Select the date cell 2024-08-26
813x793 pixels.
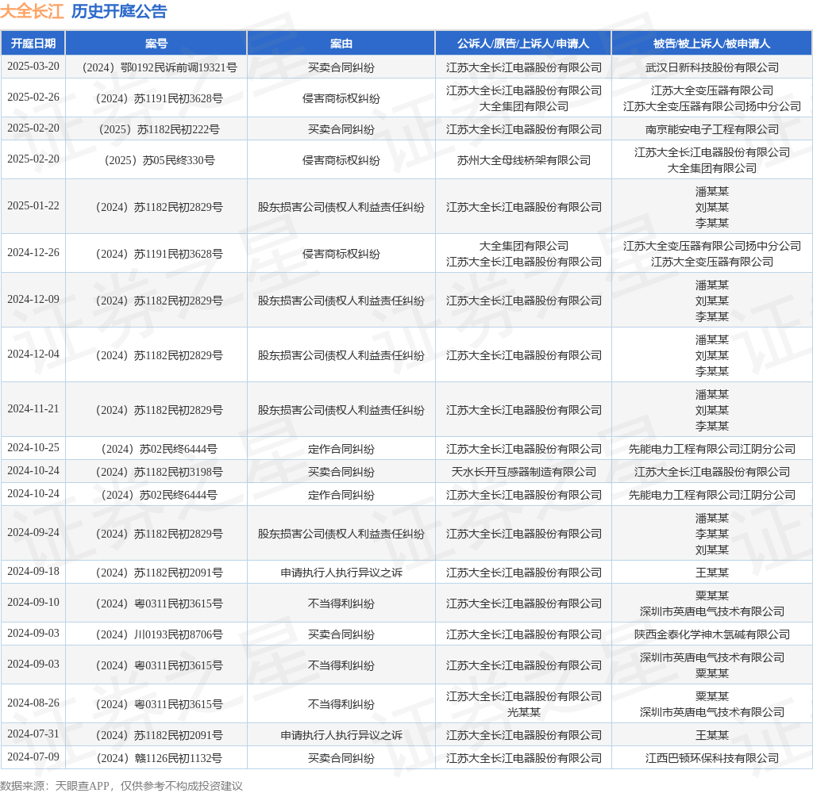coord(33,703)
